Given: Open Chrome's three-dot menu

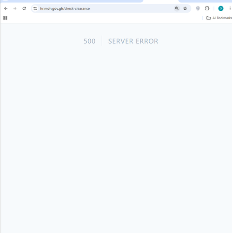Looking at the screenshot, I should [230, 8].
